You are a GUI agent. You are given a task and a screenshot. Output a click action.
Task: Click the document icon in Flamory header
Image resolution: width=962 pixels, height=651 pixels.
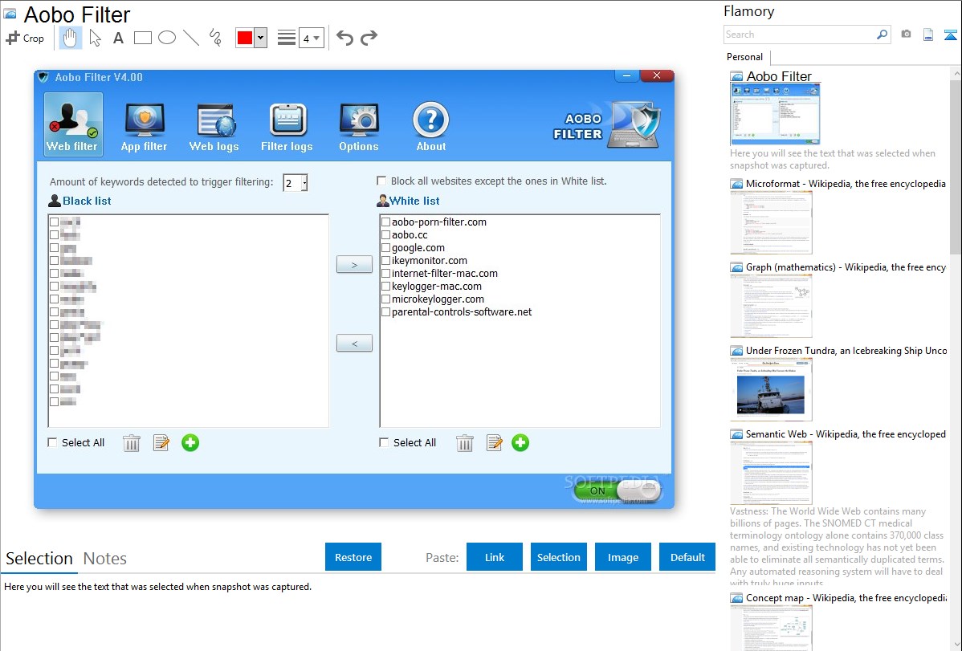(928, 35)
